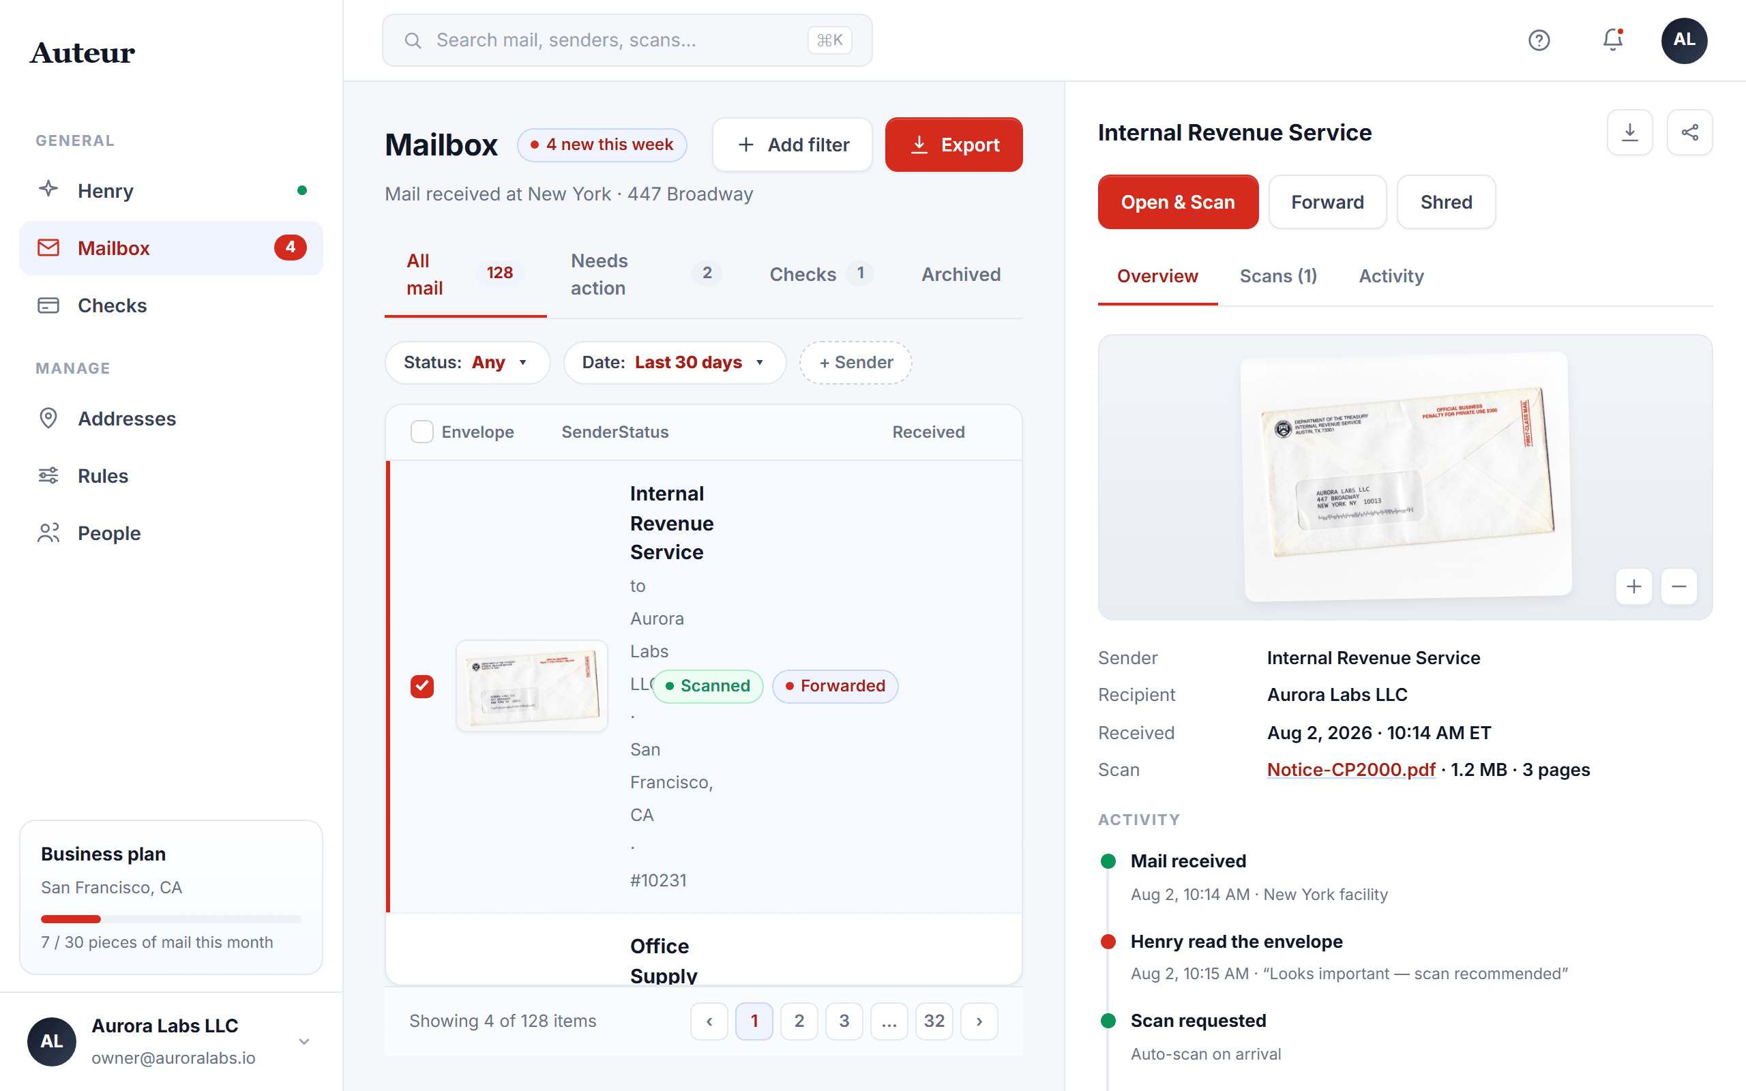The width and height of the screenshot is (1746, 1091).
Task: Click the Business plan usage card
Action: point(171,897)
